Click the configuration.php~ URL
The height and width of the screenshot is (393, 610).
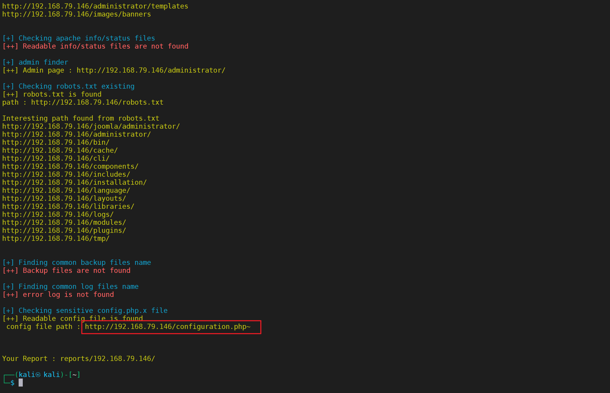pos(168,327)
